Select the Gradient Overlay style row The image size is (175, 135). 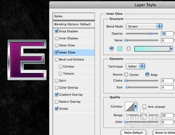pos(74,95)
